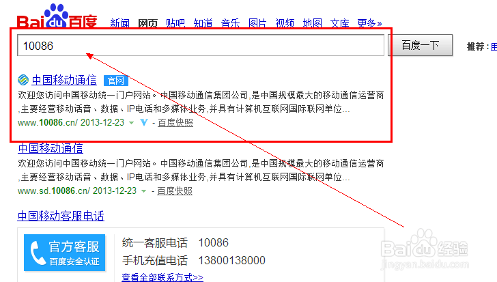The image size is (497, 282).
Task: Click the 官方客服 phone badge
Action: [65, 253]
